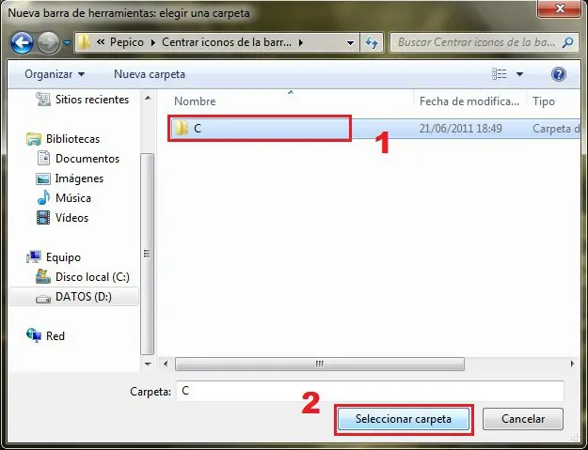Image resolution: width=588 pixels, height=450 pixels.
Task: Select Red in navigation pane
Action: coord(56,336)
